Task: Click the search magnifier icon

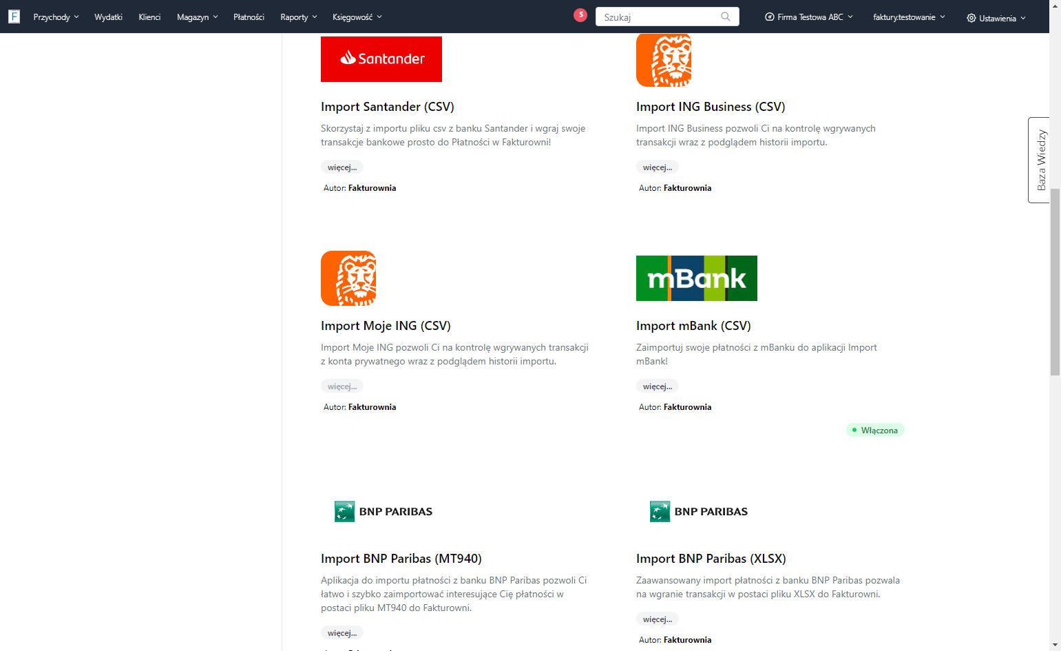Action: tap(726, 17)
